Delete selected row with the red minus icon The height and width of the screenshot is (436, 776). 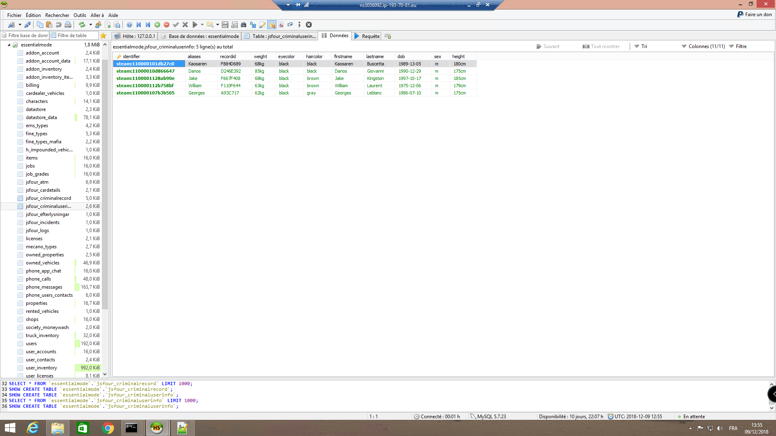click(x=166, y=25)
